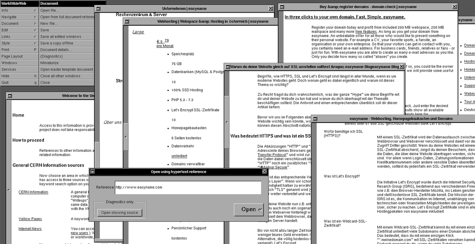Open the Windows menu item
Viewport: 475px width, 244px height.
(19, 63)
